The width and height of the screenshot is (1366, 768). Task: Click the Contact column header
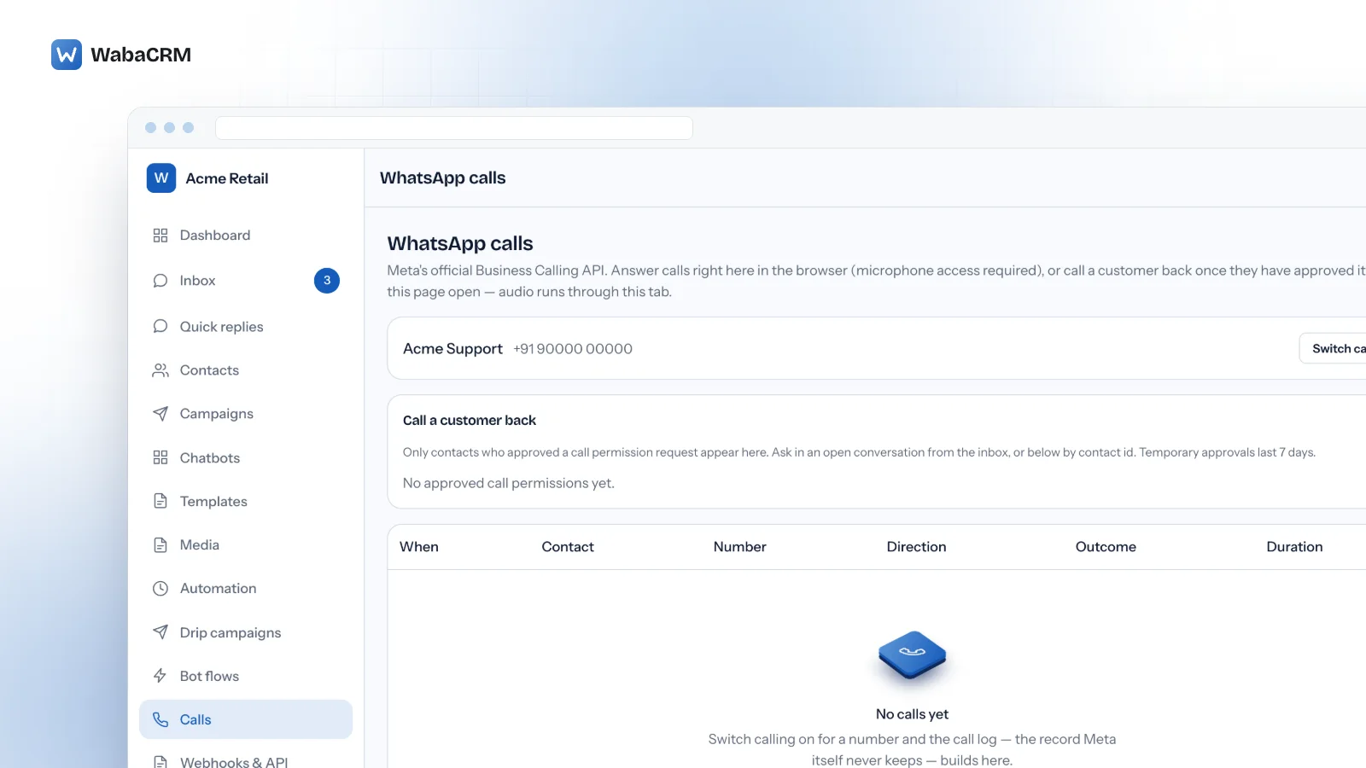568,547
